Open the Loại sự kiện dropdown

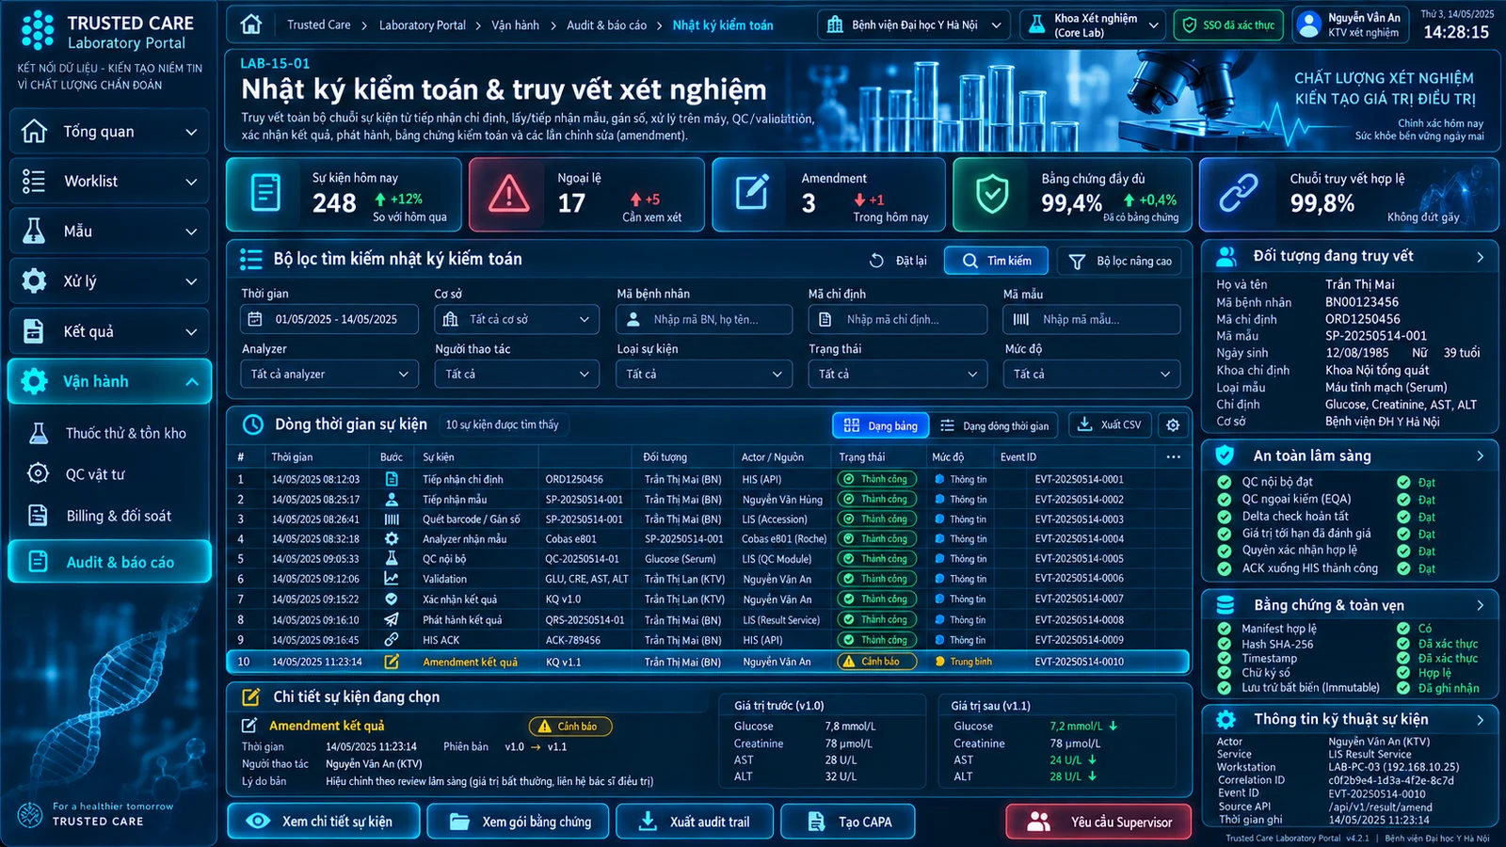[705, 374]
